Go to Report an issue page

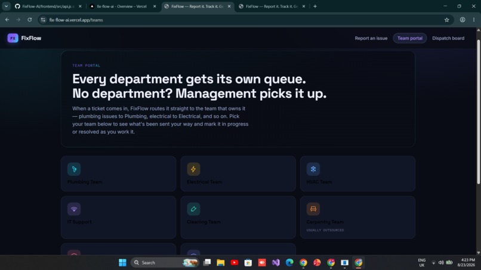[371, 38]
